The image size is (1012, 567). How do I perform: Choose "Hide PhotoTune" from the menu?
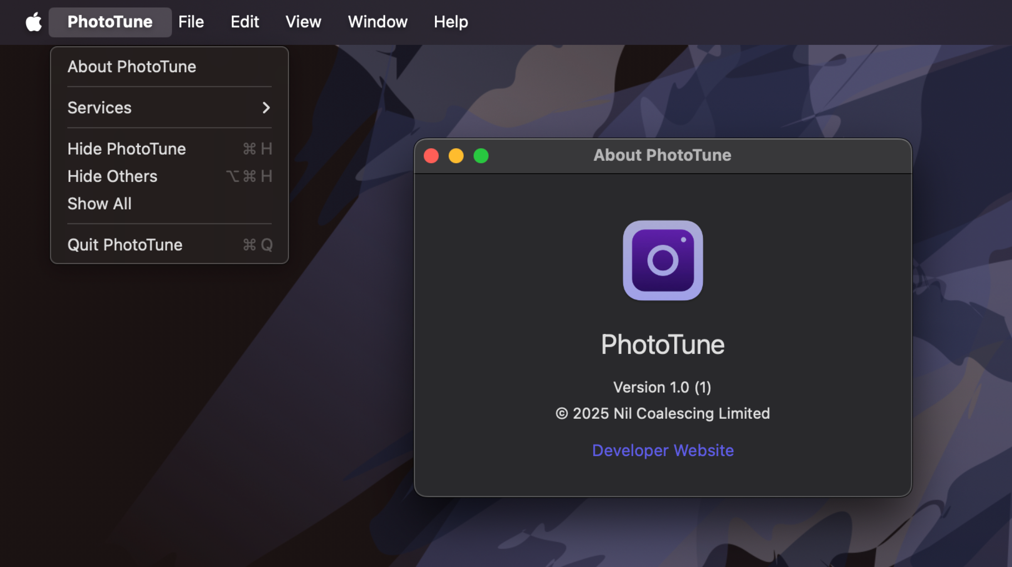coord(127,149)
